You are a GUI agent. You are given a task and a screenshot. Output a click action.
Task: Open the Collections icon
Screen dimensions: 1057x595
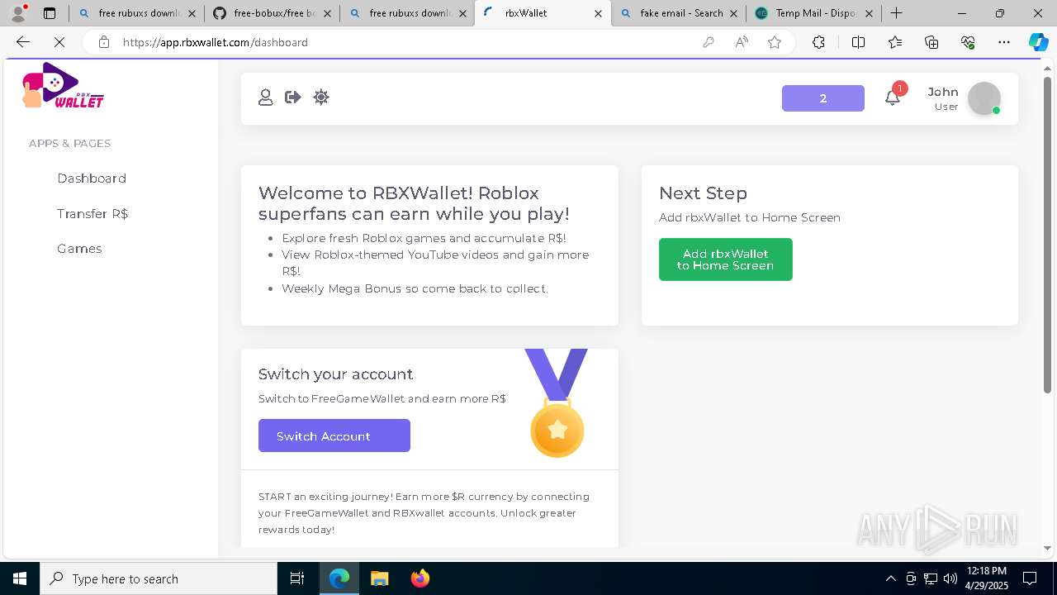(x=931, y=42)
